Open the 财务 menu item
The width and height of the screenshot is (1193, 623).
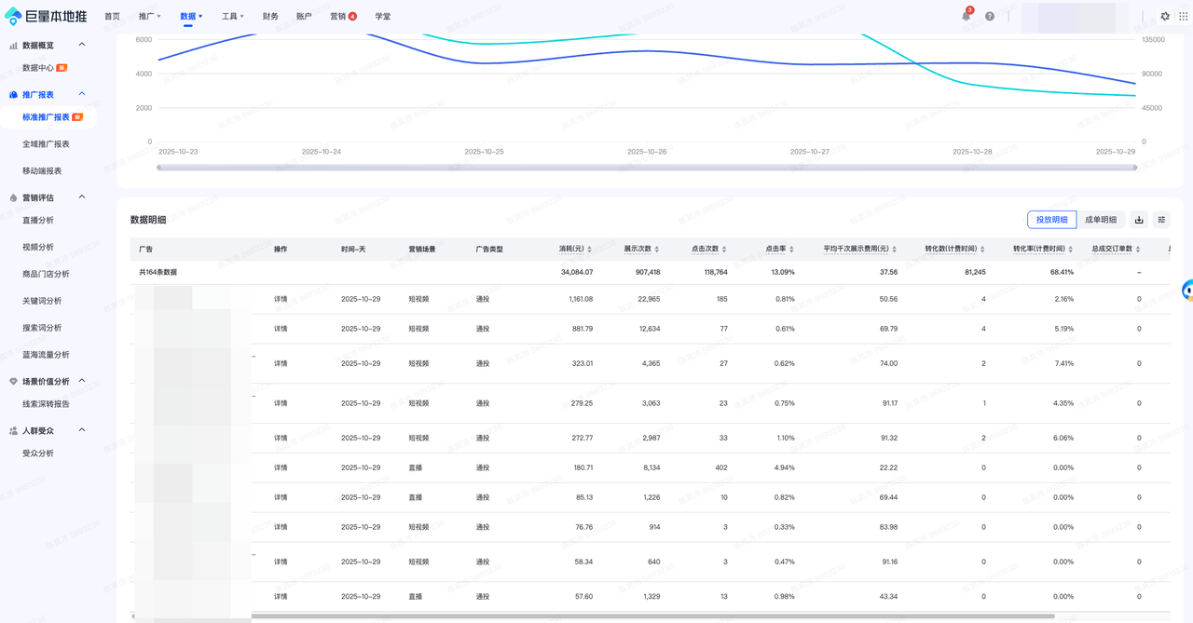[270, 17]
